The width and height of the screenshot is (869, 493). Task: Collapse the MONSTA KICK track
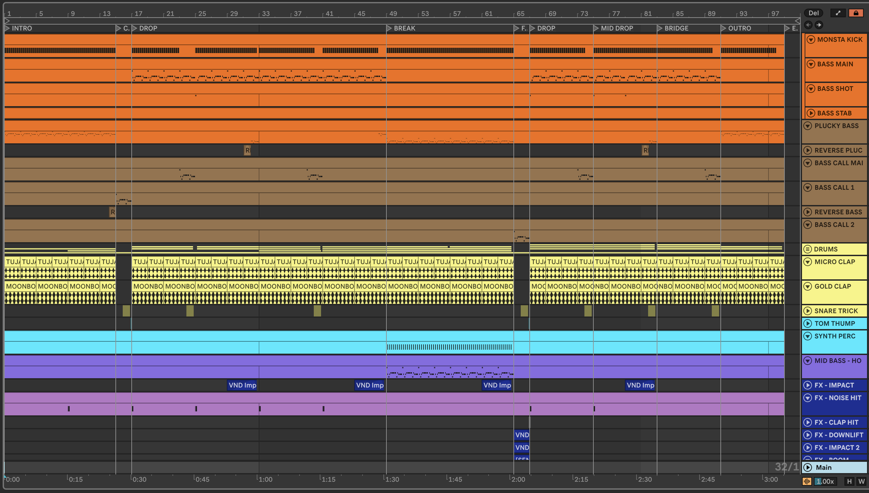[810, 39]
